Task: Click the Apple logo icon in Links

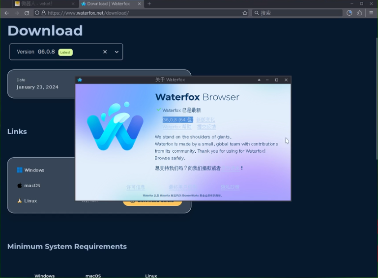Action: 20,186
